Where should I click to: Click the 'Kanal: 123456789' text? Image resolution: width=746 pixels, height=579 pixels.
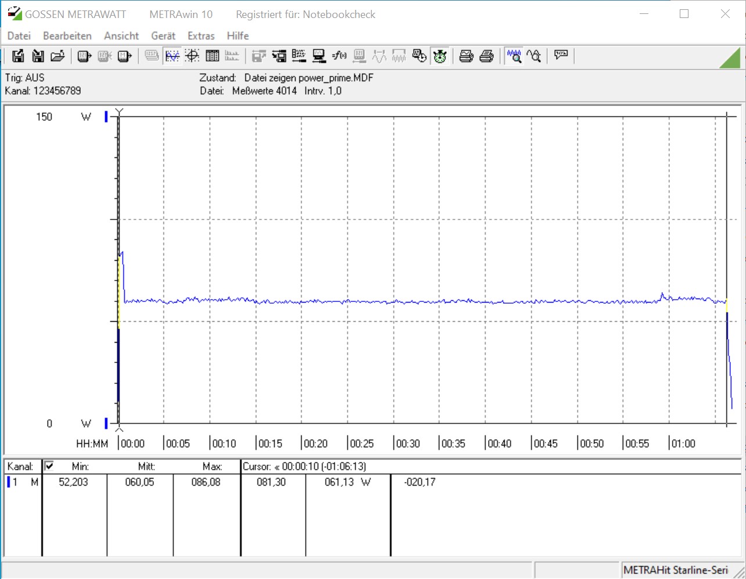pos(43,91)
